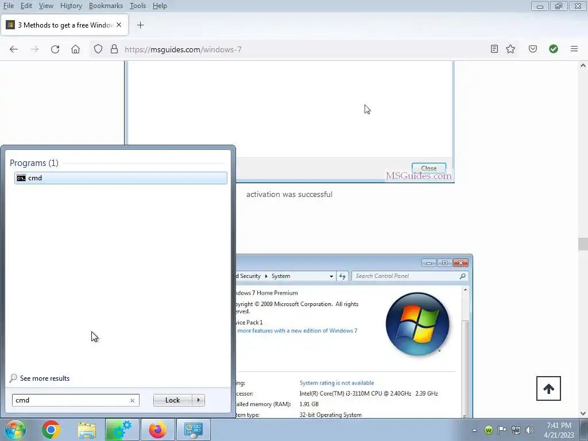Image resolution: width=588 pixels, height=441 pixels.
Task: Open green gears taskbar application
Action: 122,430
